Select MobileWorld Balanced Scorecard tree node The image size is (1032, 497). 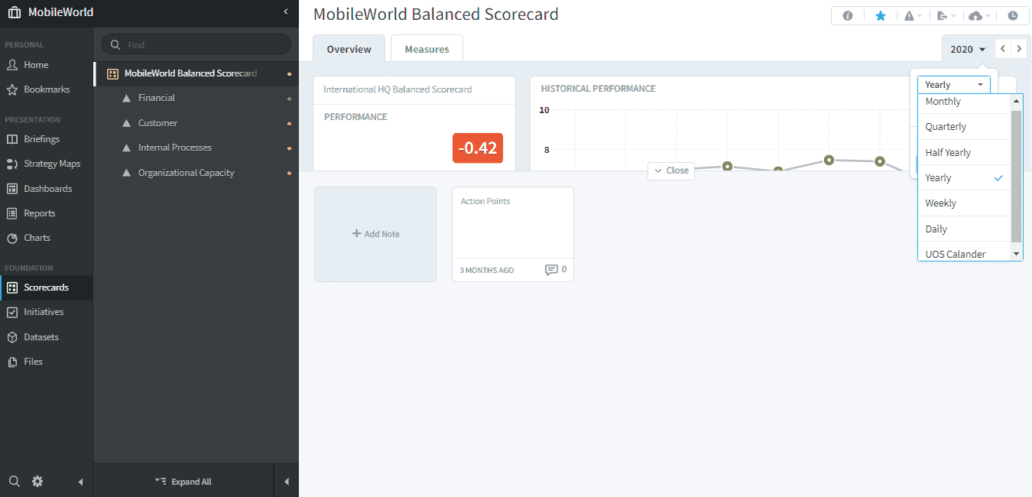pos(196,73)
